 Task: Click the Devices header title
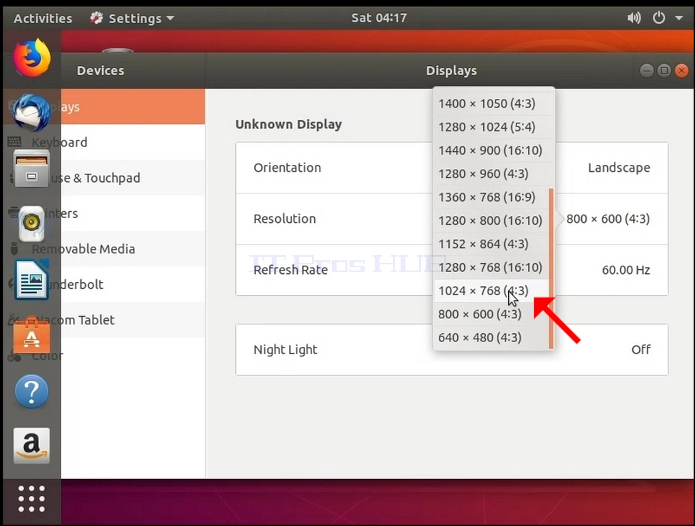[101, 71]
